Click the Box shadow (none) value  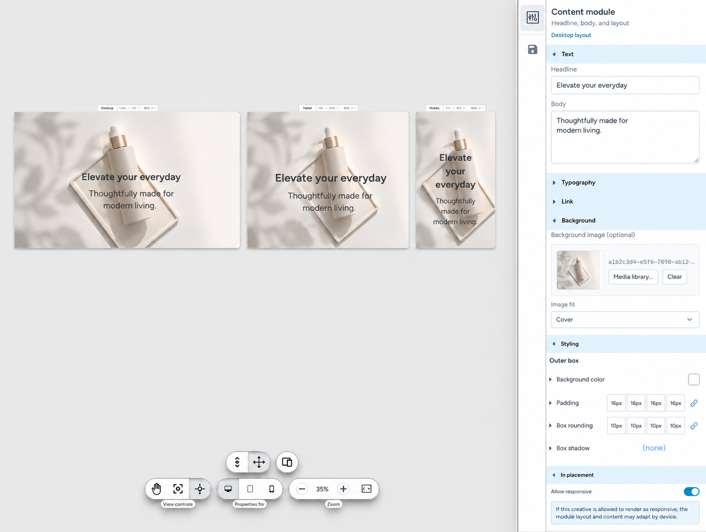click(x=654, y=448)
